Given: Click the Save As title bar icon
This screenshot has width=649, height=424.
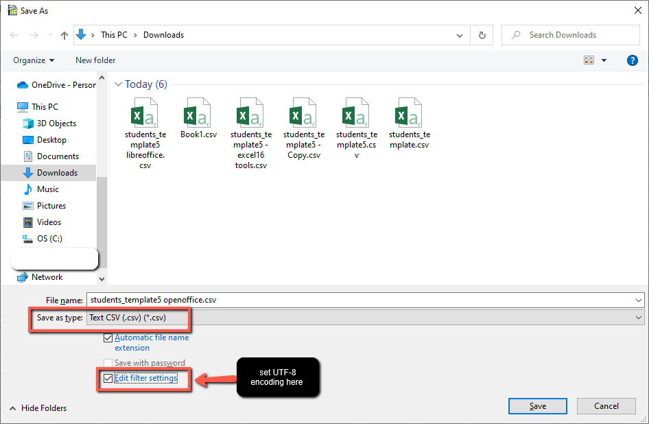Looking at the screenshot, I should click(12, 10).
